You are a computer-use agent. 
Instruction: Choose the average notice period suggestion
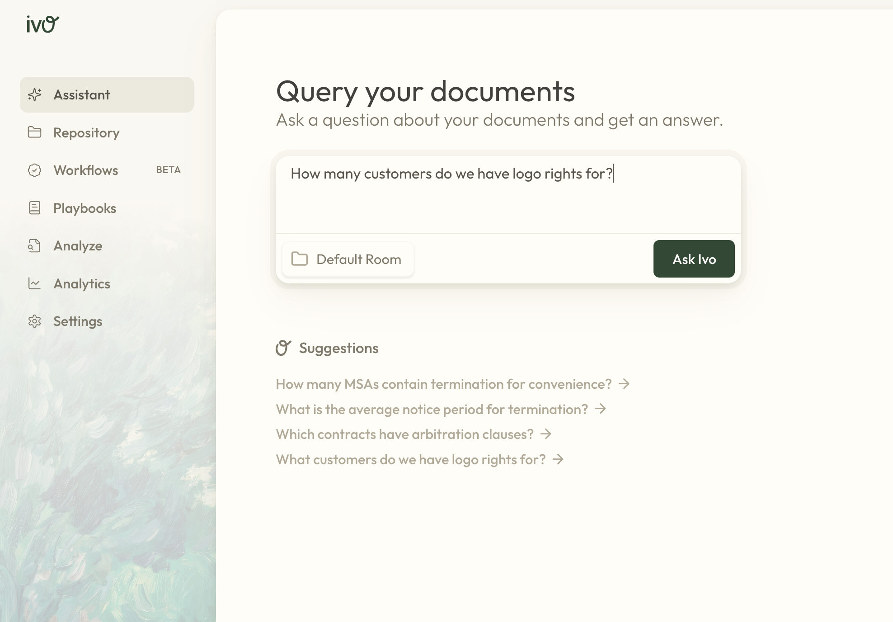432,410
